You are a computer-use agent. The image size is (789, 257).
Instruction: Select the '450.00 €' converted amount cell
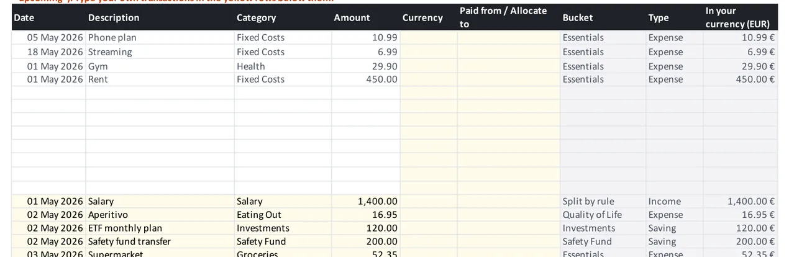pos(740,79)
